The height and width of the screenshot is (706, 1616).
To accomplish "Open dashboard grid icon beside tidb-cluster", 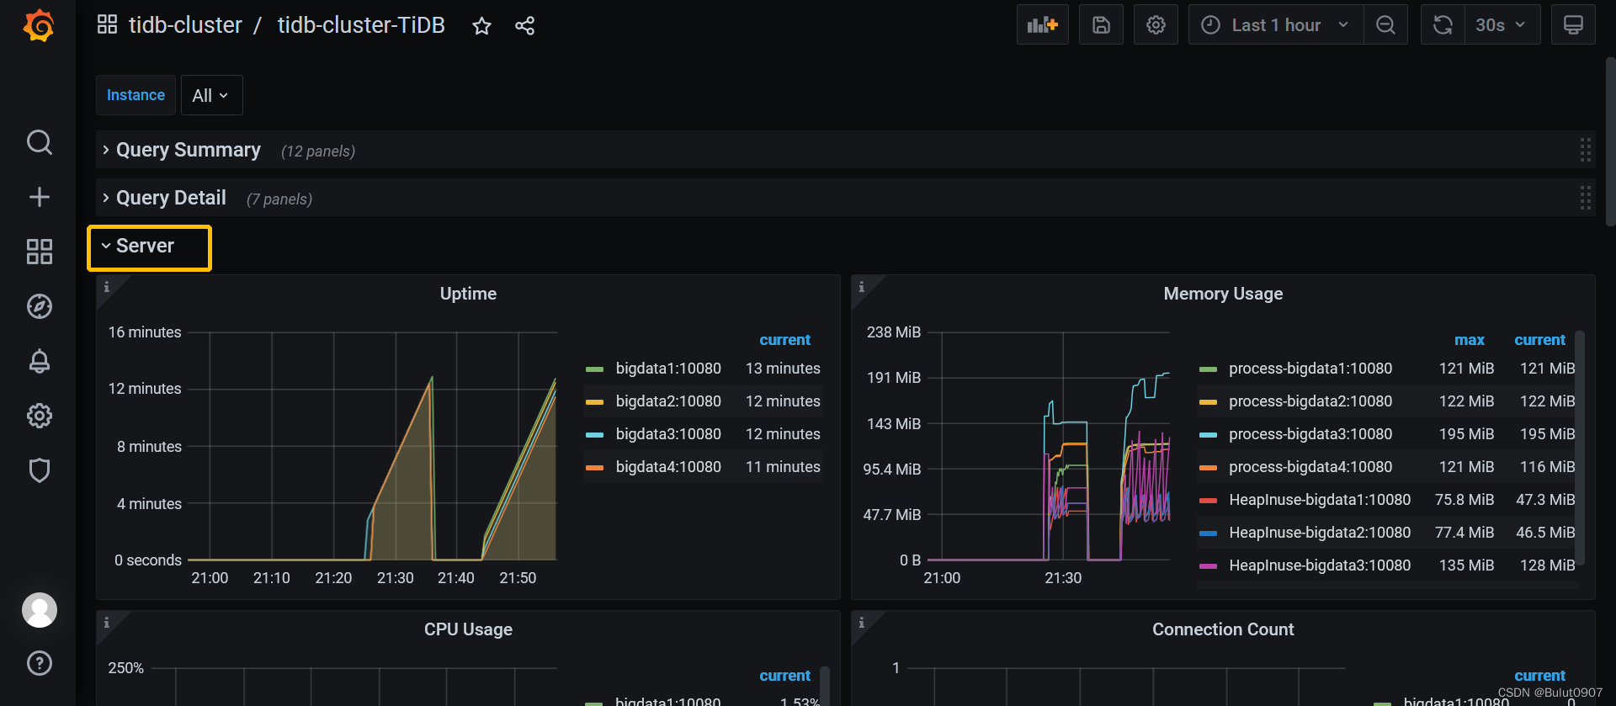I will point(107,24).
